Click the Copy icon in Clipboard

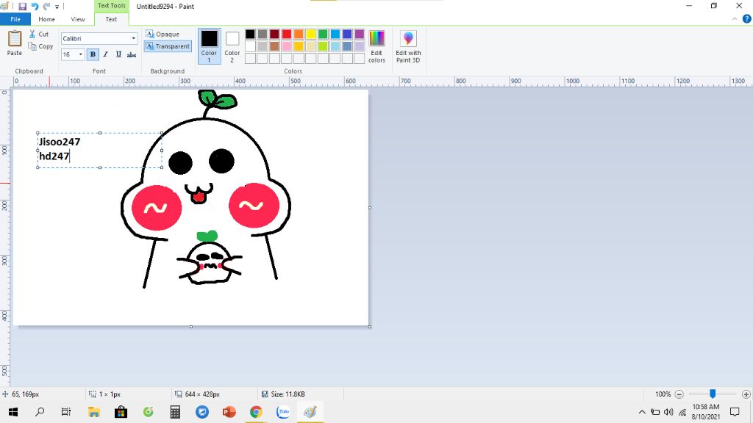(33, 46)
